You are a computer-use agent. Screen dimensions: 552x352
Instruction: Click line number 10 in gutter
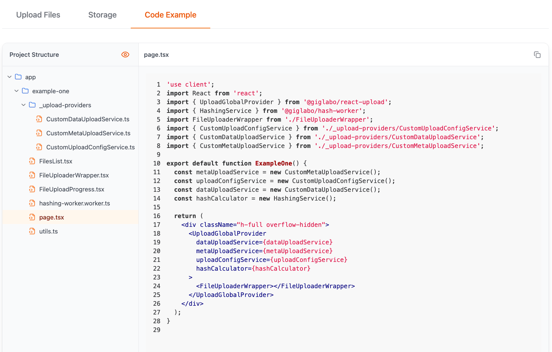[157, 163]
